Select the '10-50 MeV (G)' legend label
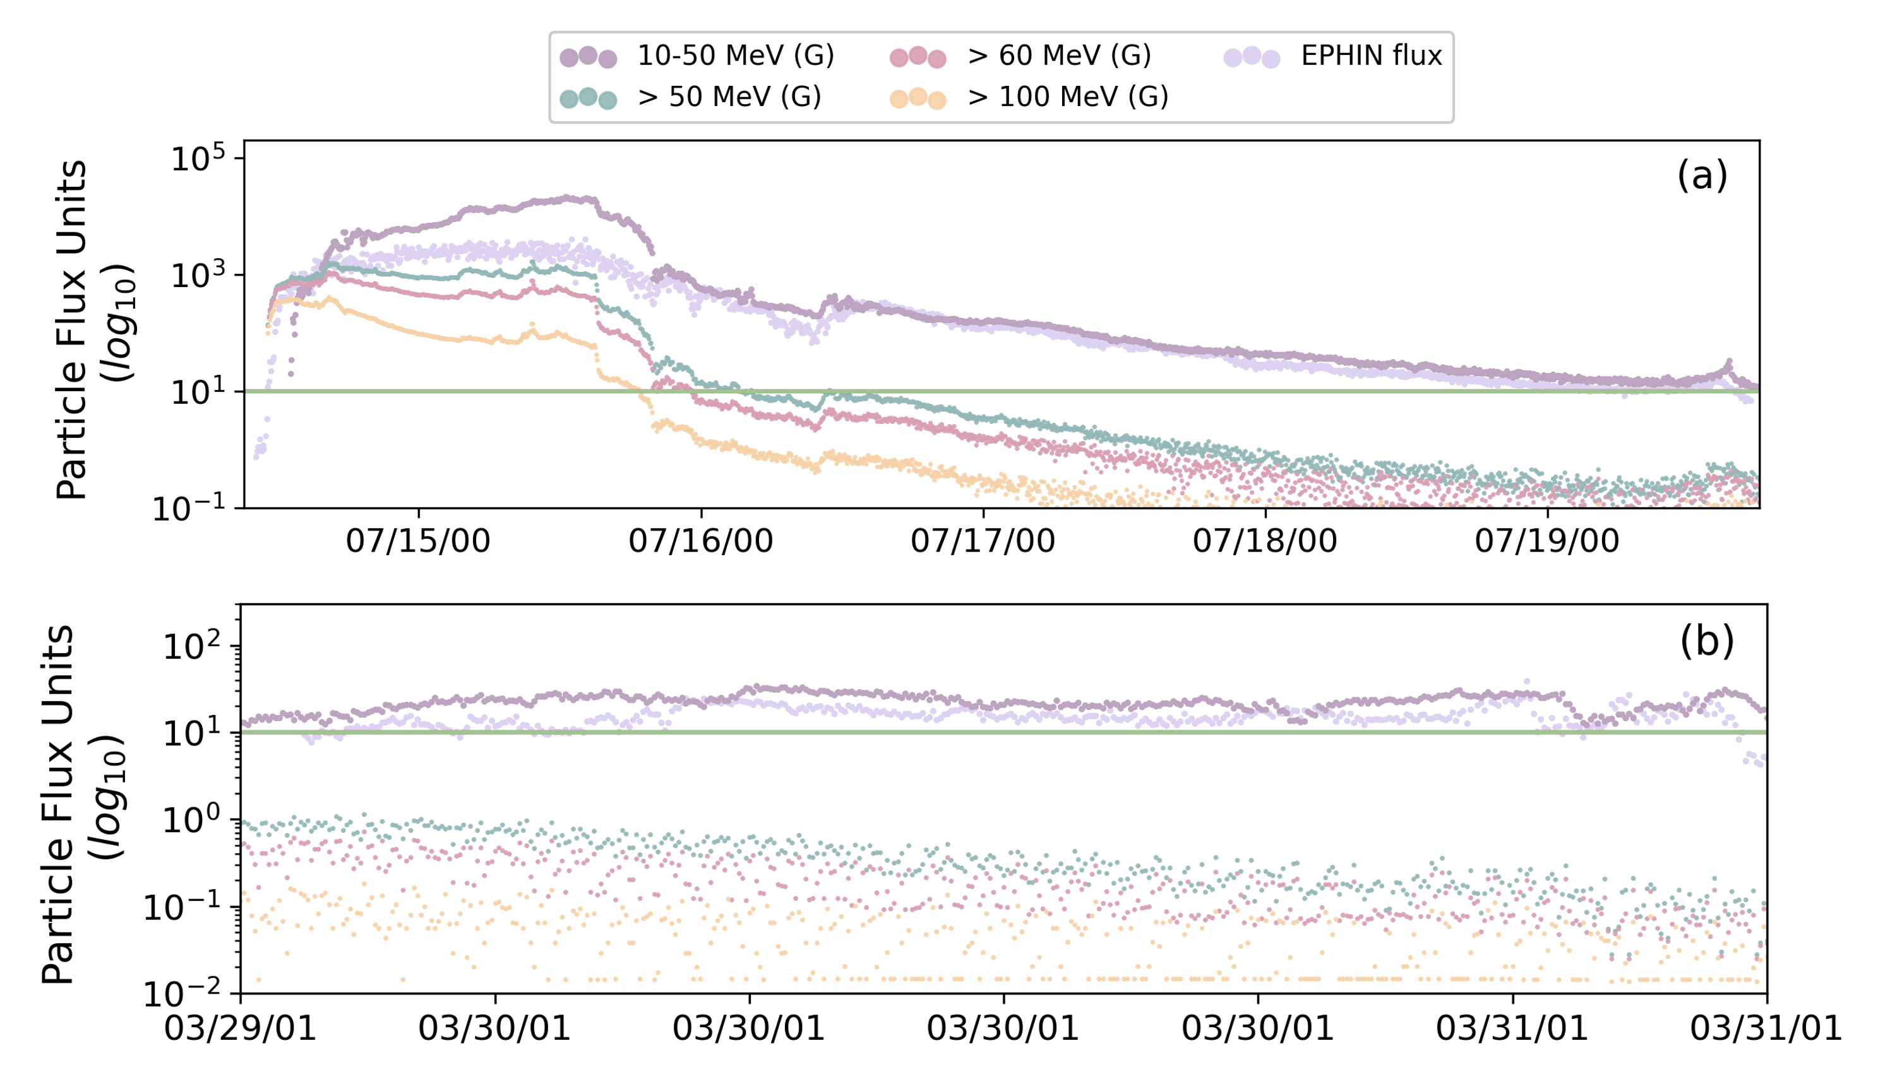Viewport: 1878px width, 1084px height. (736, 56)
